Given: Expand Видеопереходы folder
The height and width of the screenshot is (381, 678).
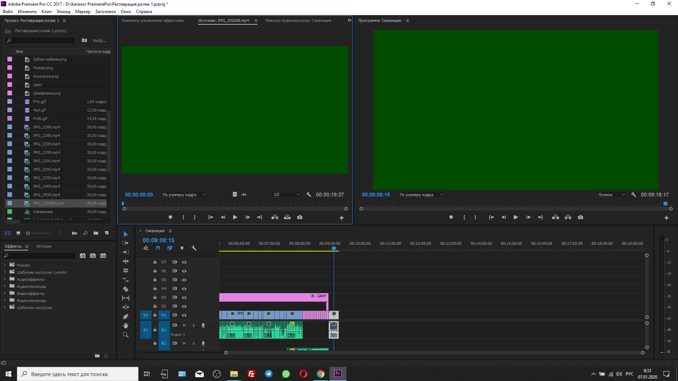Looking at the screenshot, I should coord(5,300).
